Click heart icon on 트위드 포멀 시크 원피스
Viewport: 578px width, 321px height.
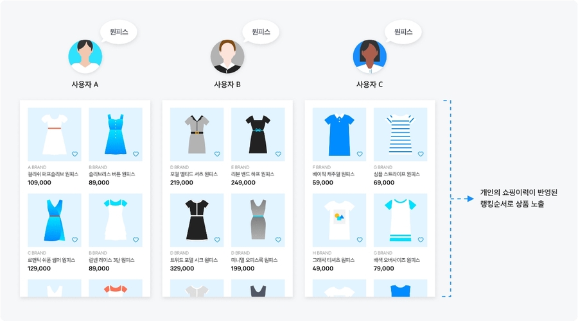(217, 240)
